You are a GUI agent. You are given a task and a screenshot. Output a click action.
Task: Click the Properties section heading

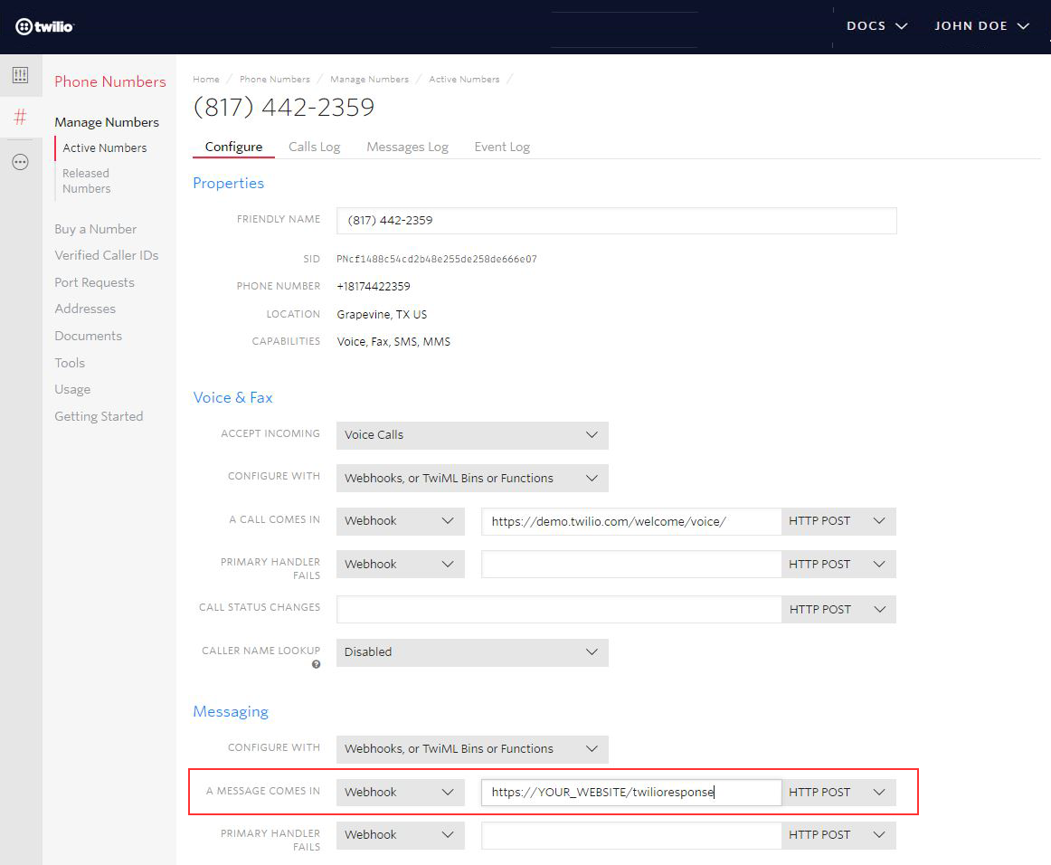coord(229,183)
